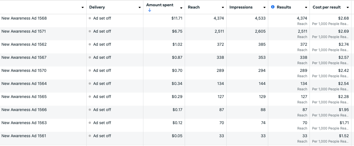Image resolution: width=354 pixels, height=146 pixels.
Task: Open New Awareness Ad 1568
Action: point(24,18)
